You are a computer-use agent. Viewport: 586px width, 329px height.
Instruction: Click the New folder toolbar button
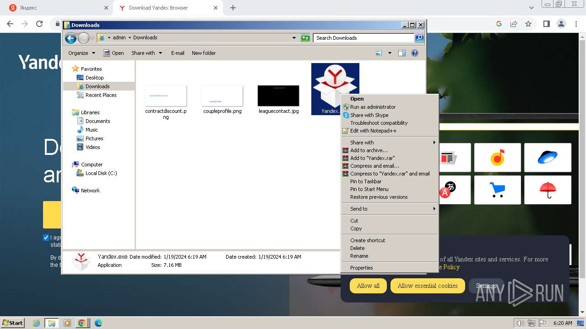coord(204,53)
